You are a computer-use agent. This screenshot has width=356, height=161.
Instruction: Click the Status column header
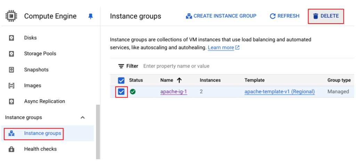(136, 80)
